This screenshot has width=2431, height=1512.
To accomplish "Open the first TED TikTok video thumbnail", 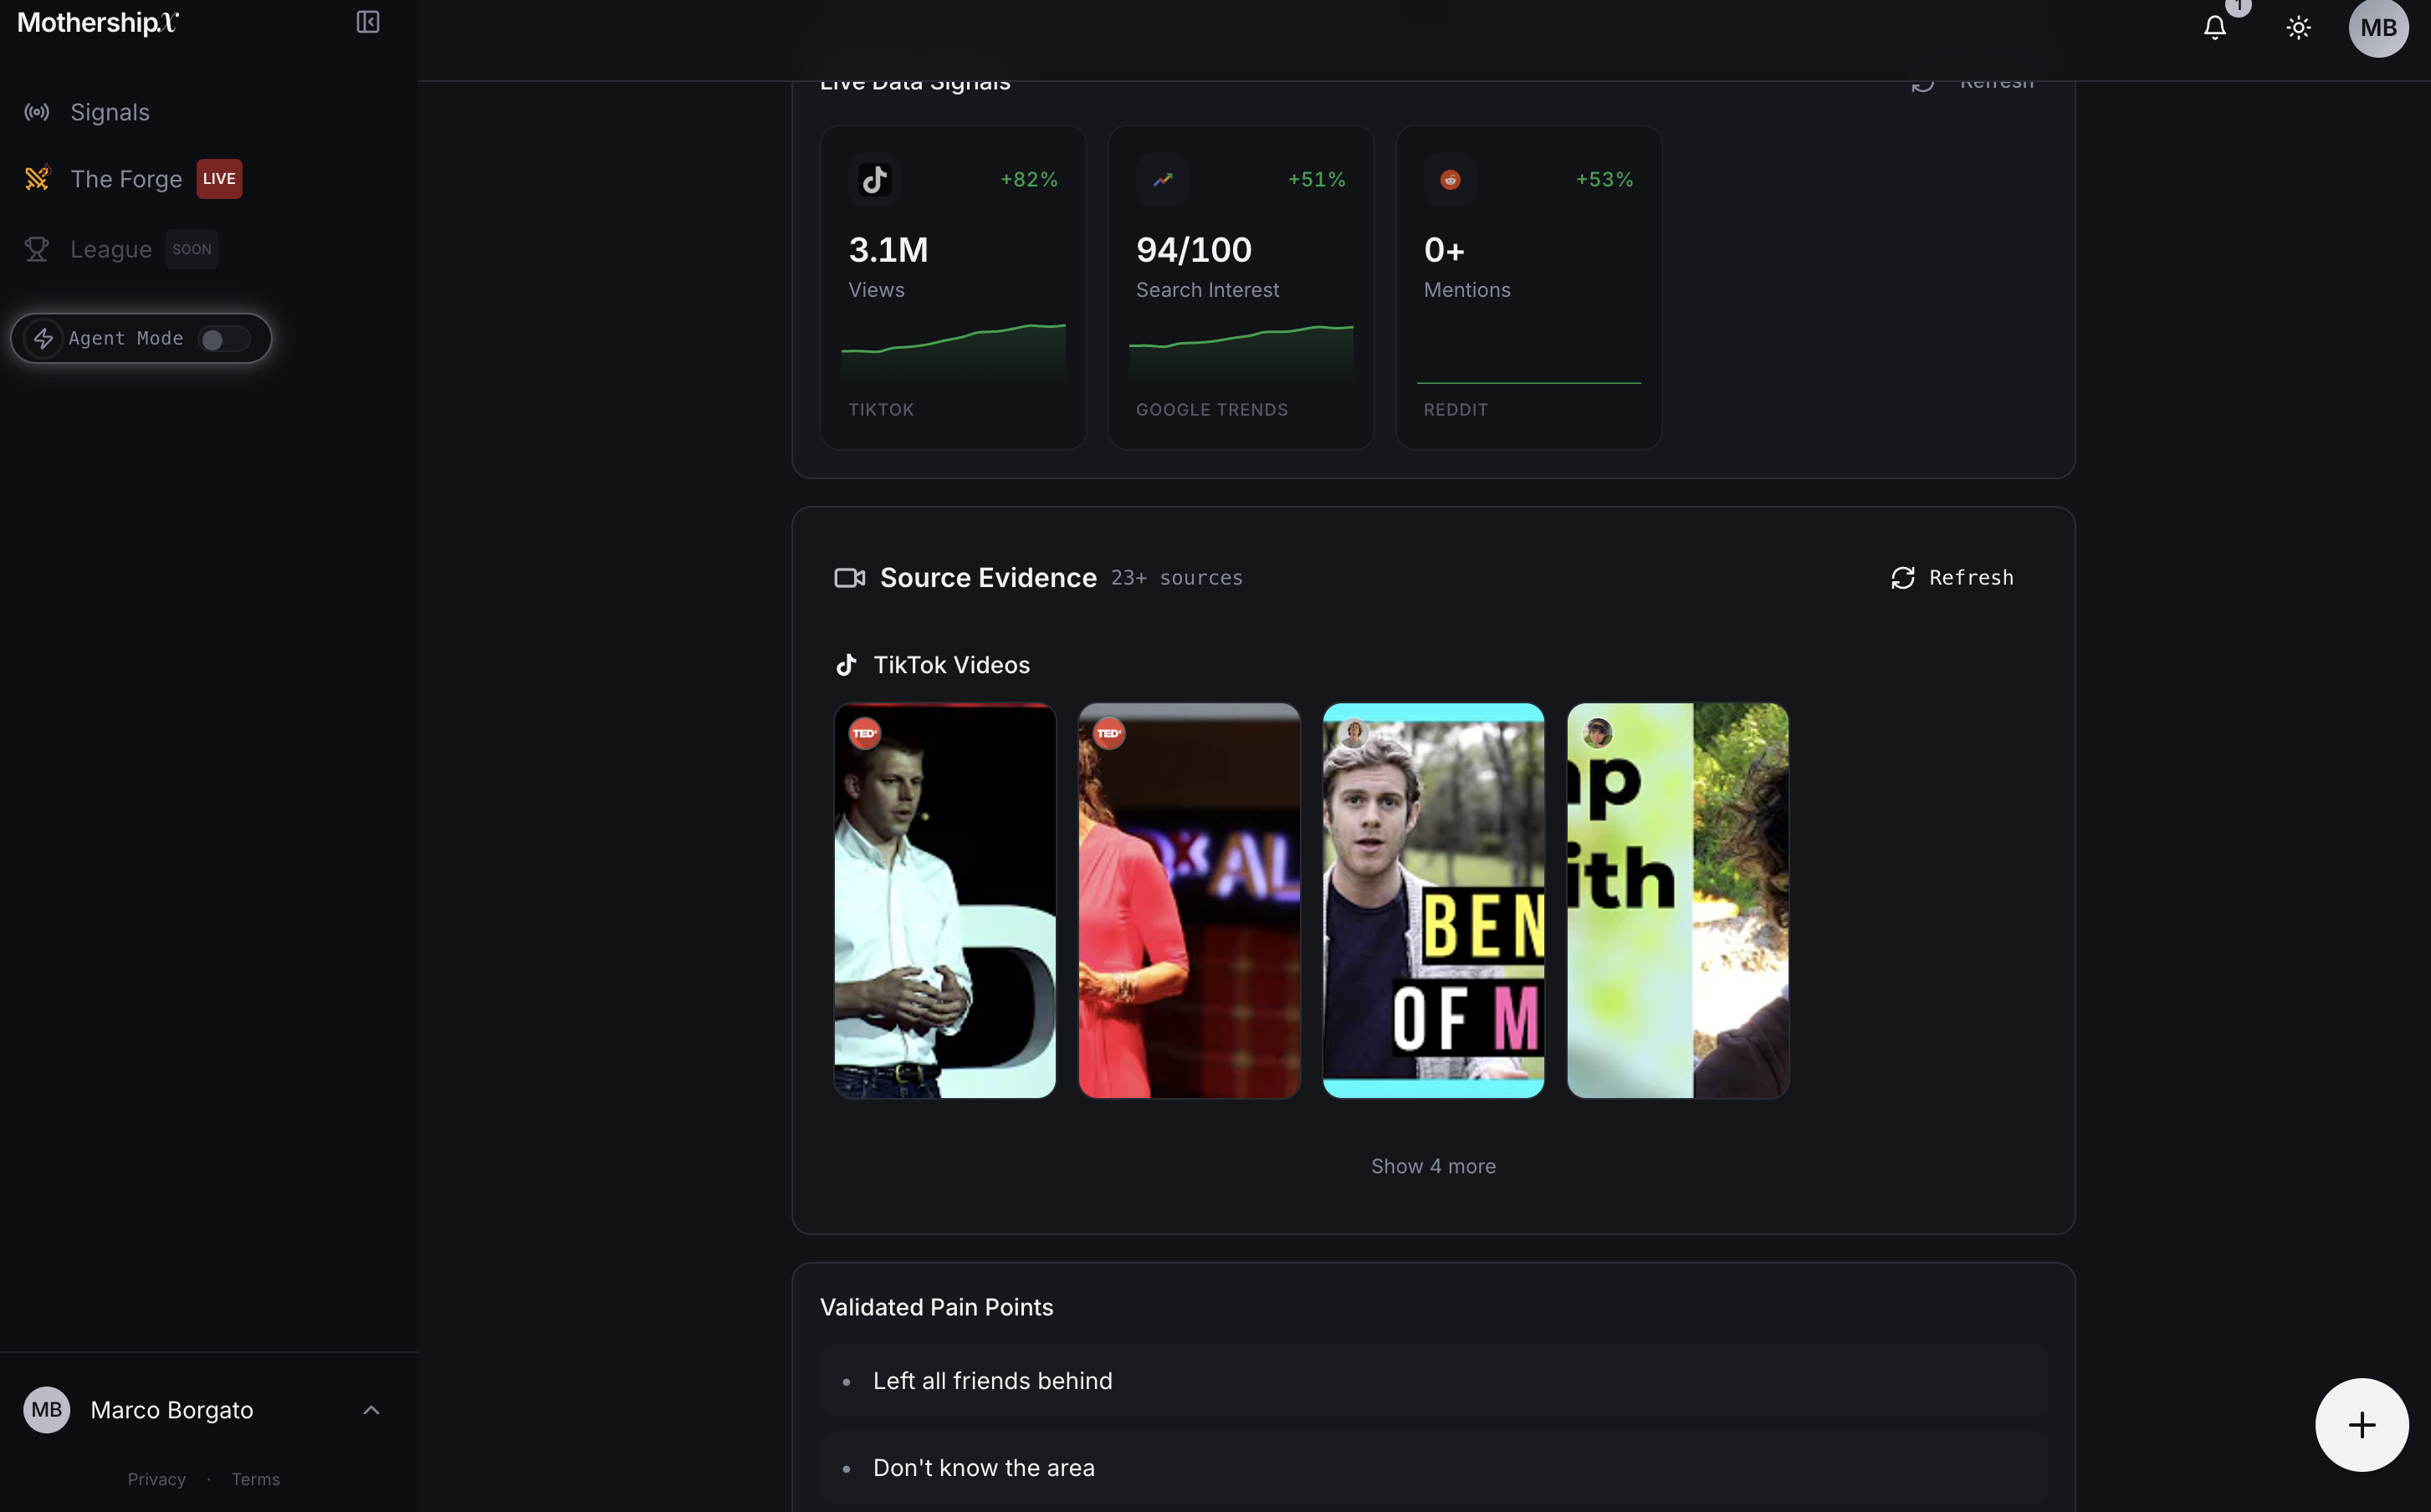I will 944,900.
